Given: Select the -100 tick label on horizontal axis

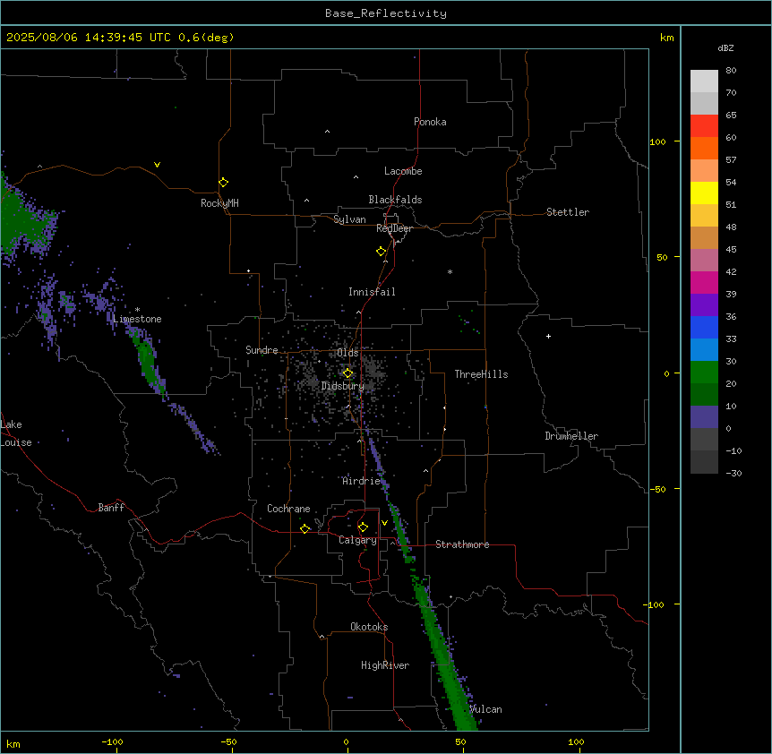Looking at the screenshot, I should pos(112,741).
